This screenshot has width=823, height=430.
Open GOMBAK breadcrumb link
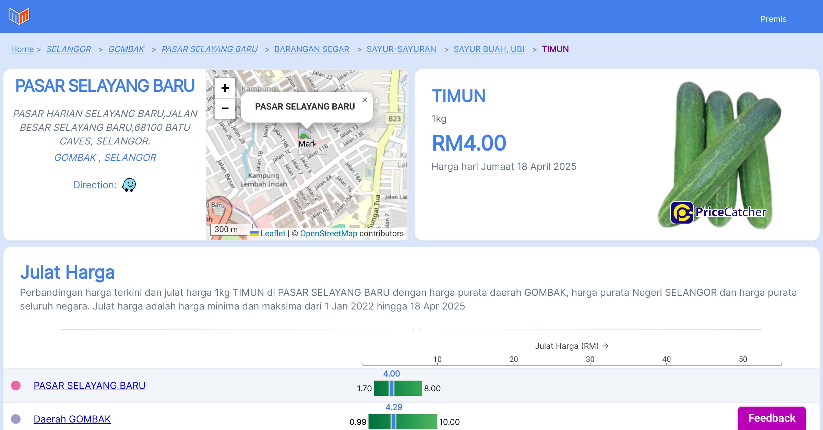click(x=126, y=49)
